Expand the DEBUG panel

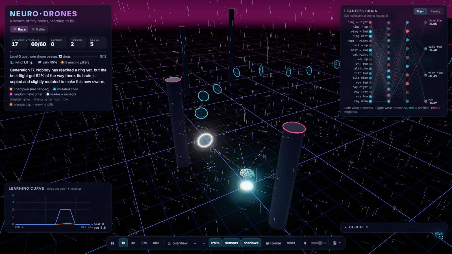point(394,227)
